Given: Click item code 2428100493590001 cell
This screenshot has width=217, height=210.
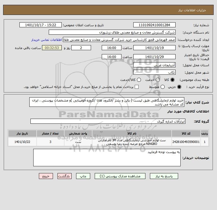Looking at the screenshot, I should (186, 142).
